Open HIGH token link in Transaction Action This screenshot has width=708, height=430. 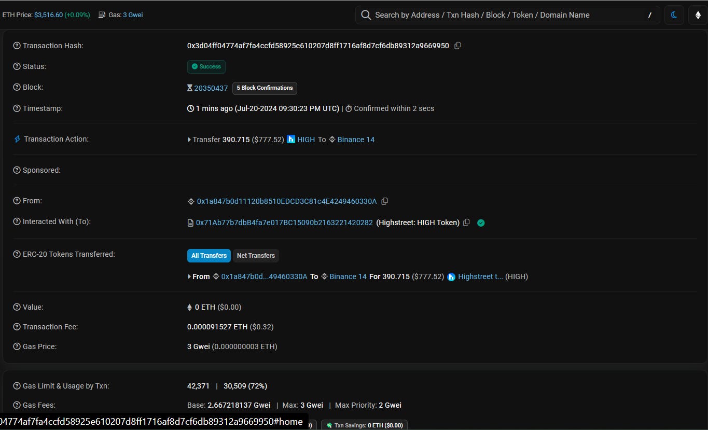pyautogui.click(x=306, y=140)
